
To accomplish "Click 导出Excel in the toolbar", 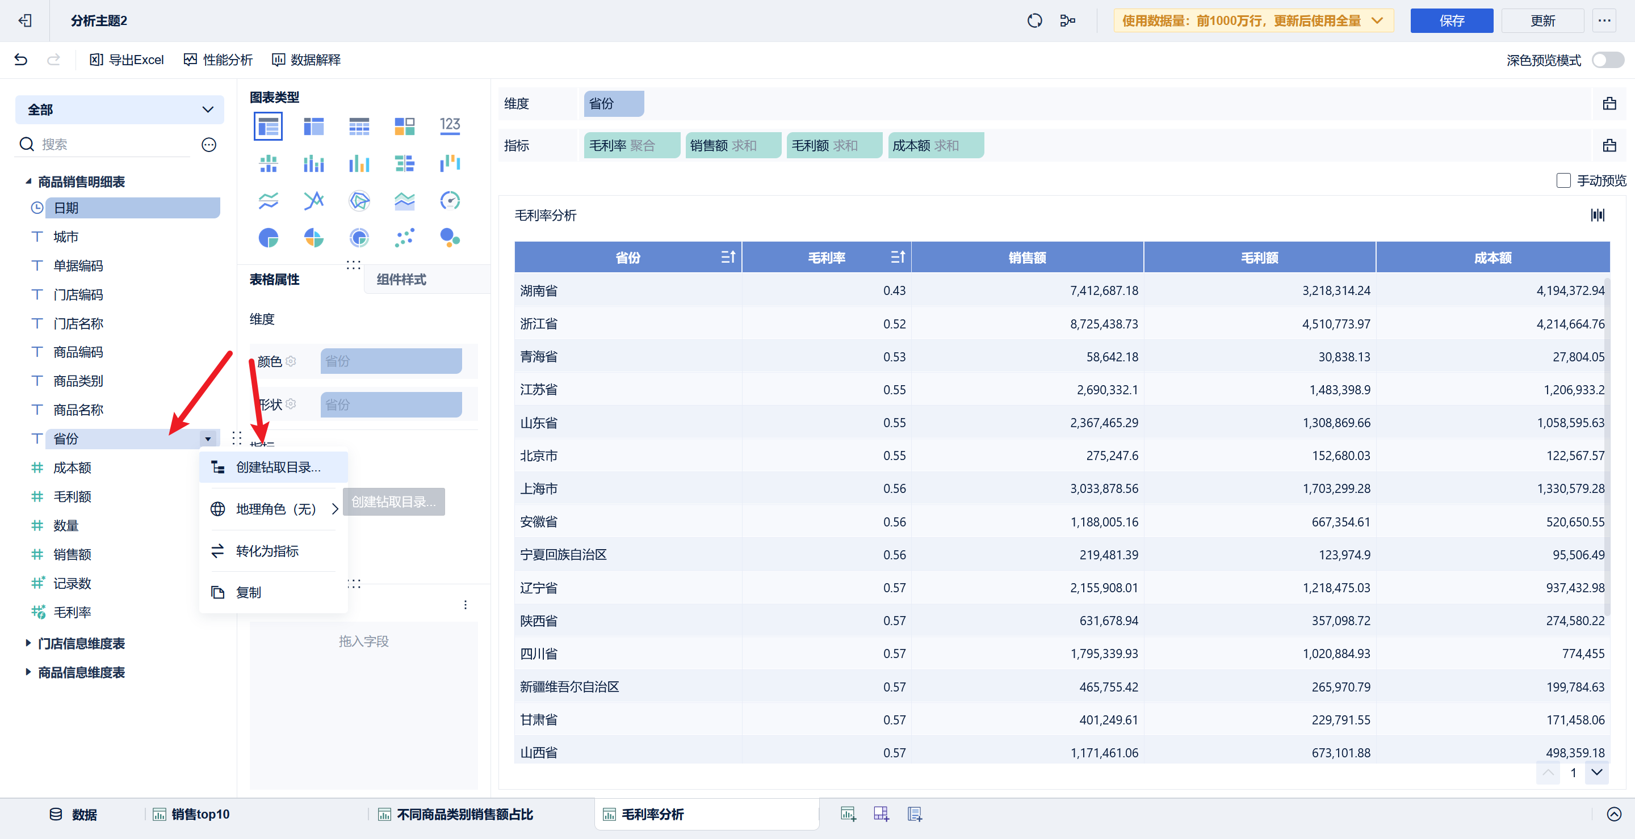I will pos(127,60).
